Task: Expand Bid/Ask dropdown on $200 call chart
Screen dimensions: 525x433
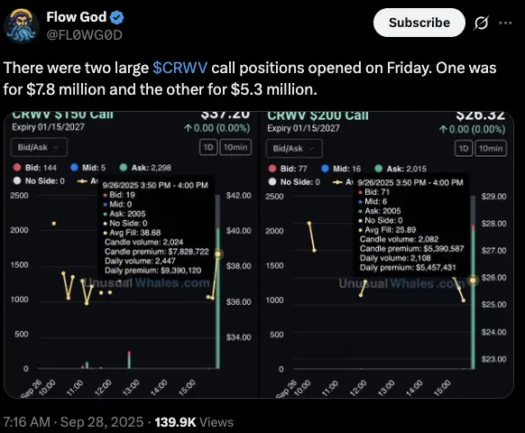Action: click(x=294, y=148)
